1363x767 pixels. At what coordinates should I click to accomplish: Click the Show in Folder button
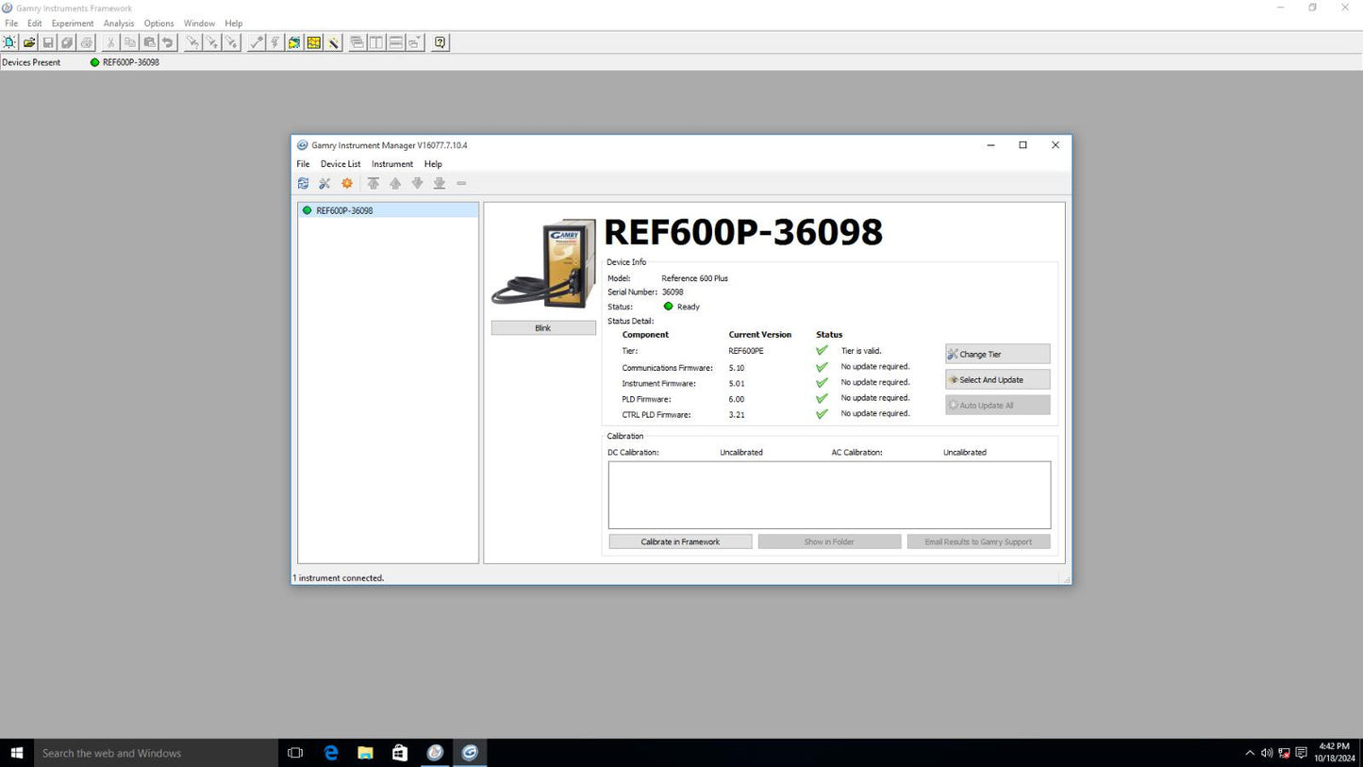[829, 542]
